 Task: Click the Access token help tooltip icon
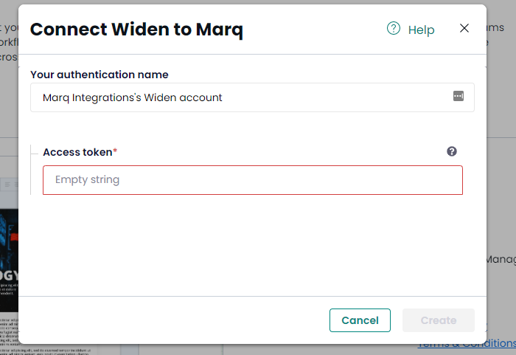[x=451, y=151]
